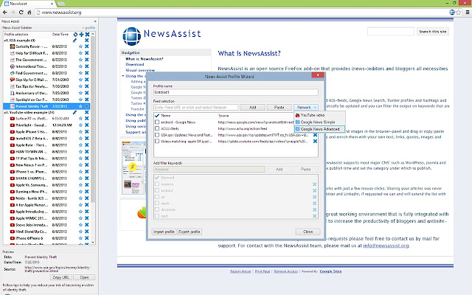Remove all profiles with header X icon
The image size is (472, 295).
coord(87,35)
